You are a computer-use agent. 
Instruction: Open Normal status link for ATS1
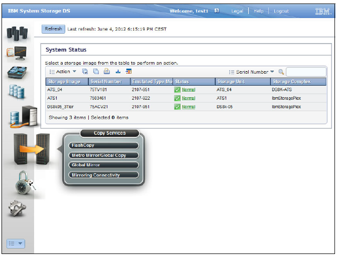(189, 98)
